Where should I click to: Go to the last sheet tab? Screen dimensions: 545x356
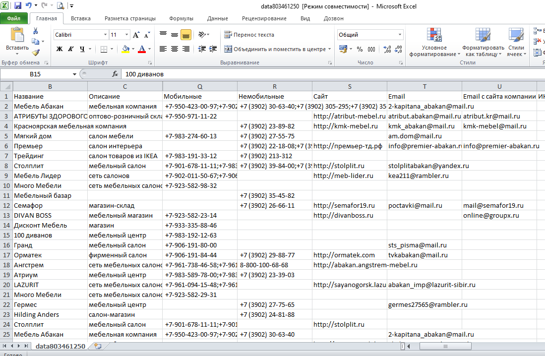26,346
